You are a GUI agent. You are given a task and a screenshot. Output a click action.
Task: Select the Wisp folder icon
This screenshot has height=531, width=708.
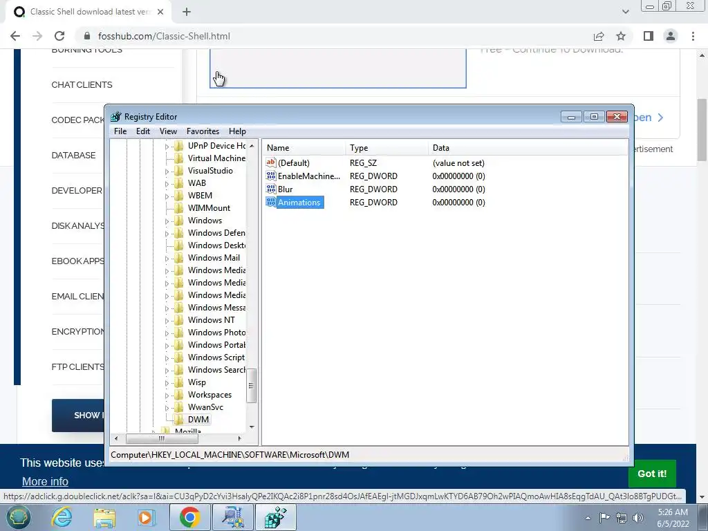pos(179,382)
